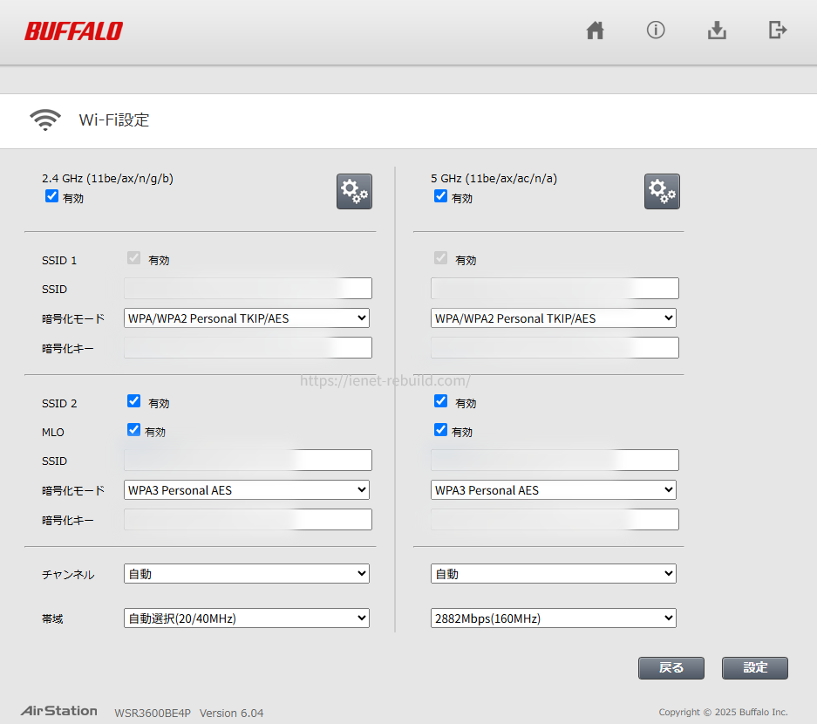Click the MLO row label

[52, 432]
